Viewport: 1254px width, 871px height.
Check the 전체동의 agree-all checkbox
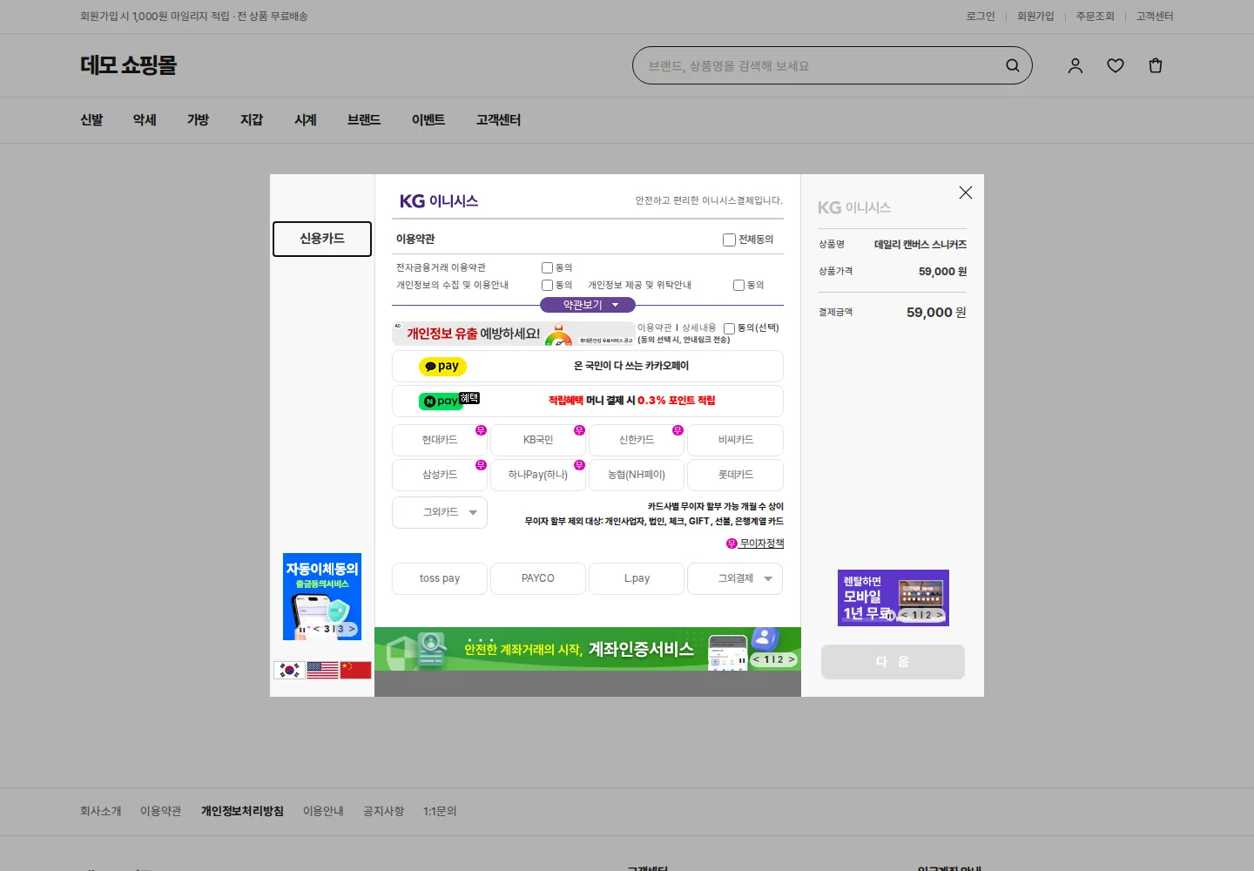[x=729, y=240]
